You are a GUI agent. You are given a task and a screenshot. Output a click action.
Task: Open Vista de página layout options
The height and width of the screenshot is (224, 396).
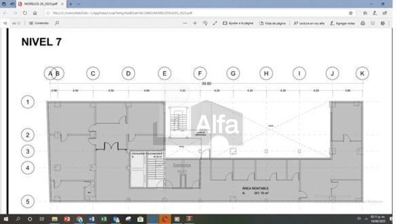click(273, 23)
